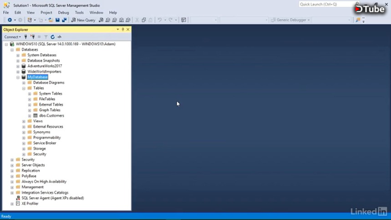Click the SQL Server Agent icon
The width and height of the screenshot is (391, 220).
pos(18,198)
